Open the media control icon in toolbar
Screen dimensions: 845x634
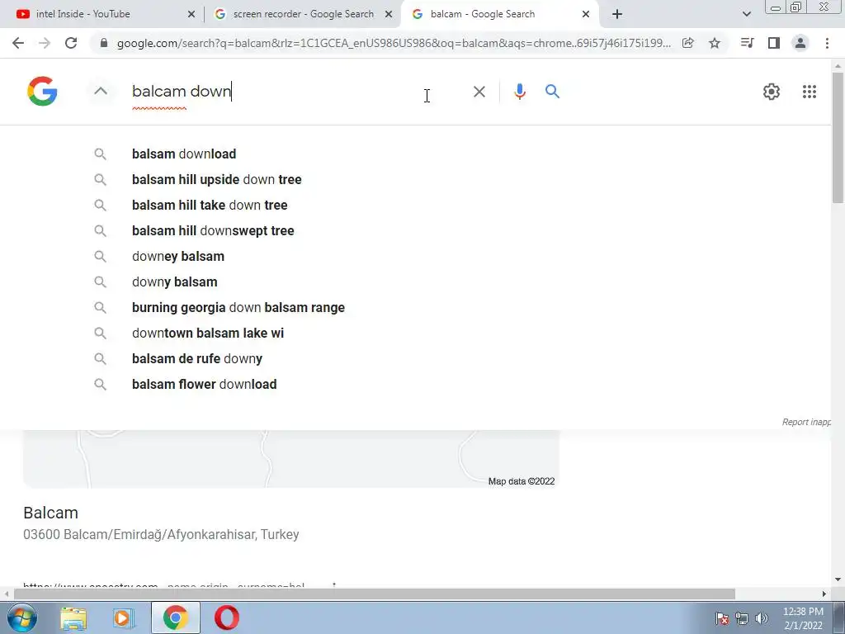[747, 43]
